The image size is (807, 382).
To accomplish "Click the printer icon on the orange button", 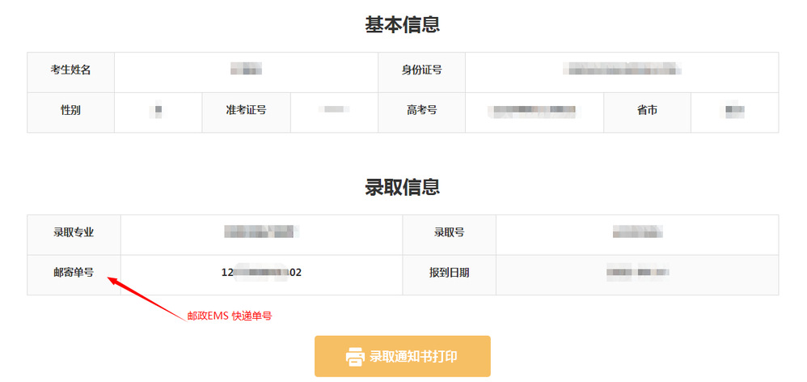I will pyautogui.click(x=355, y=356).
